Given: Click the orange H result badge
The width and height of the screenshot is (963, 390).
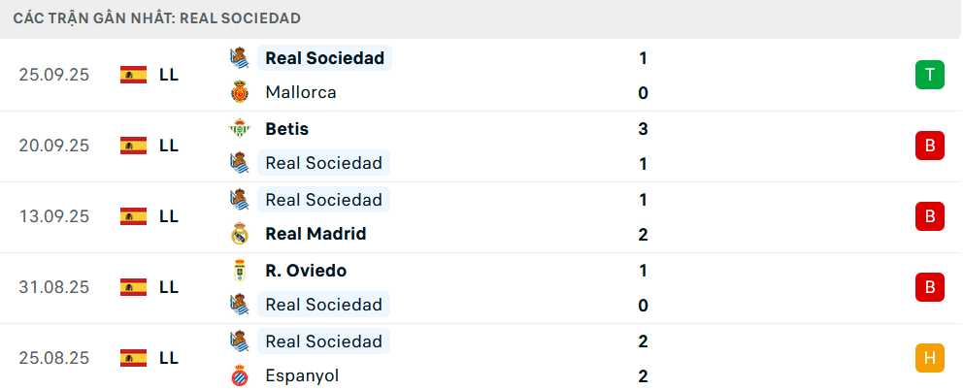Looking at the screenshot, I should point(929,358).
